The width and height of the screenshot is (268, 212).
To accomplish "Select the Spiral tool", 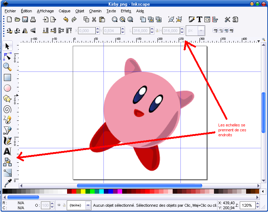I will point(7,110).
